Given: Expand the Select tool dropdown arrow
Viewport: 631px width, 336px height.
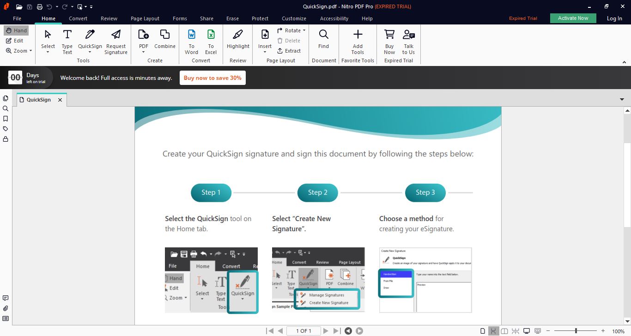Looking at the screenshot, I should tap(48, 52).
